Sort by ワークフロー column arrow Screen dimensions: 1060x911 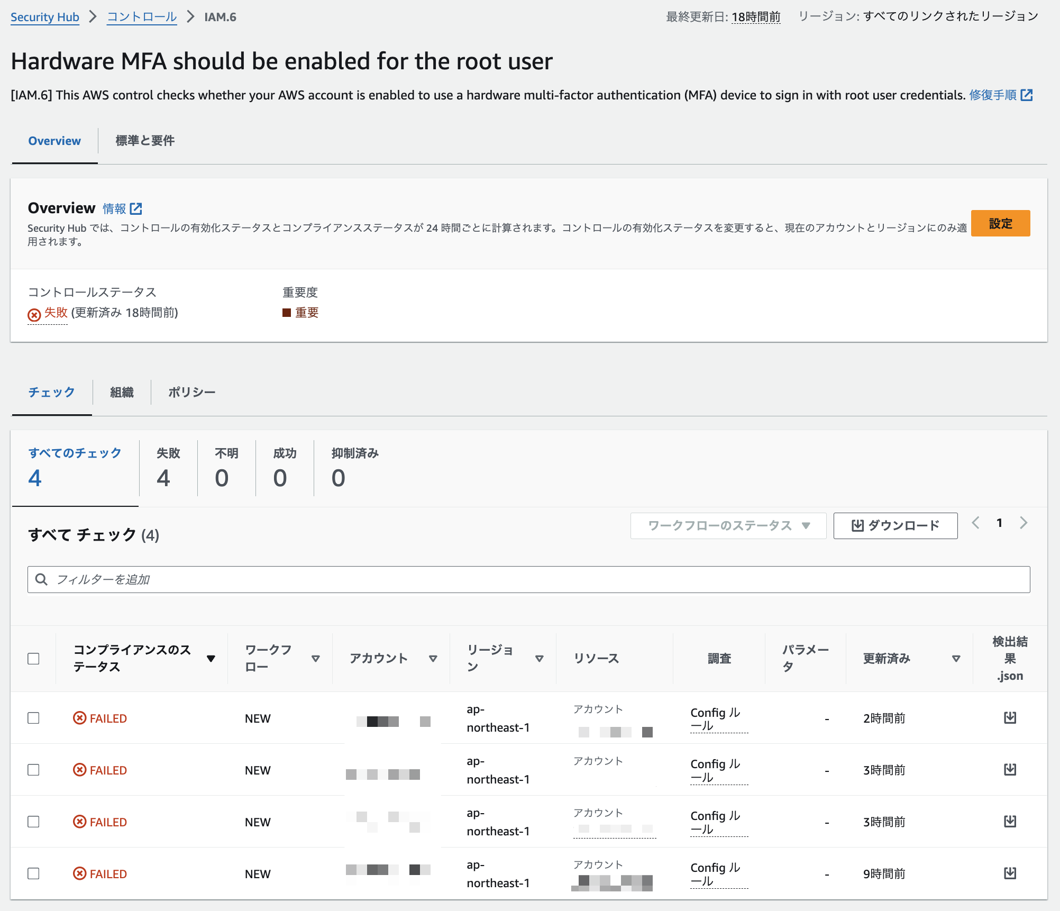(316, 659)
